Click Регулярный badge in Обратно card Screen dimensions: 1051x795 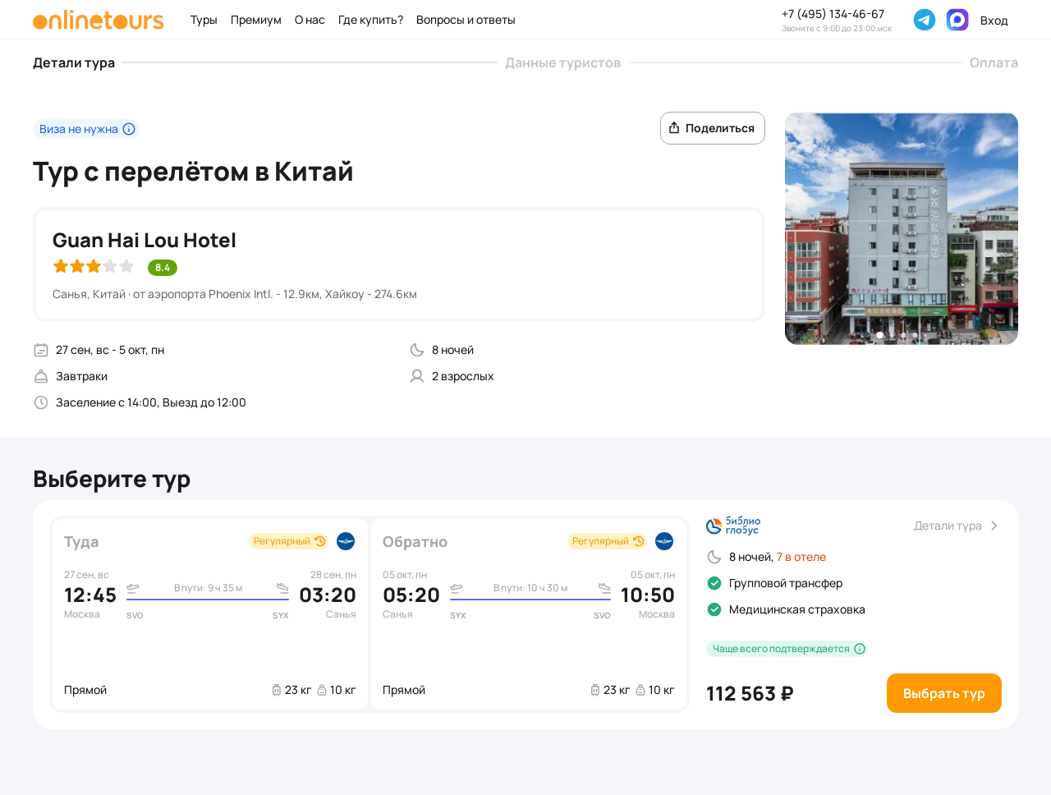(x=608, y=541)
